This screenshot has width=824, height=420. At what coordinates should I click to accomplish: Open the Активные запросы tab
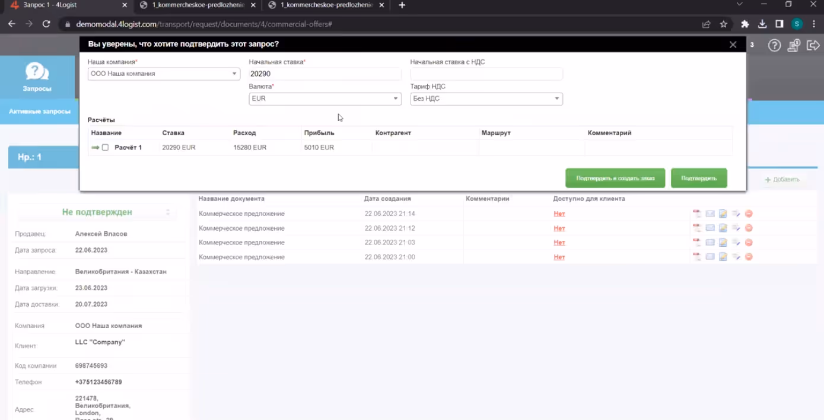click(x=39, y=112)
